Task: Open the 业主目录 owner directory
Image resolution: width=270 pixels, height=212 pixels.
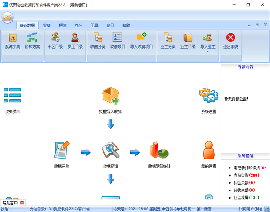Action: point(187,40)
